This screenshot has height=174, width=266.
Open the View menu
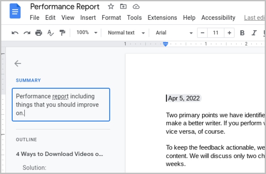68,17
